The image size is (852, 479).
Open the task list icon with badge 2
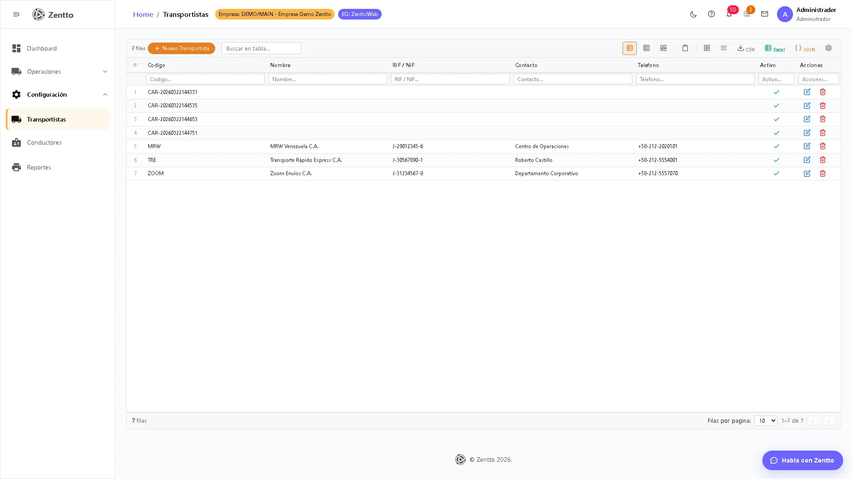747,14
